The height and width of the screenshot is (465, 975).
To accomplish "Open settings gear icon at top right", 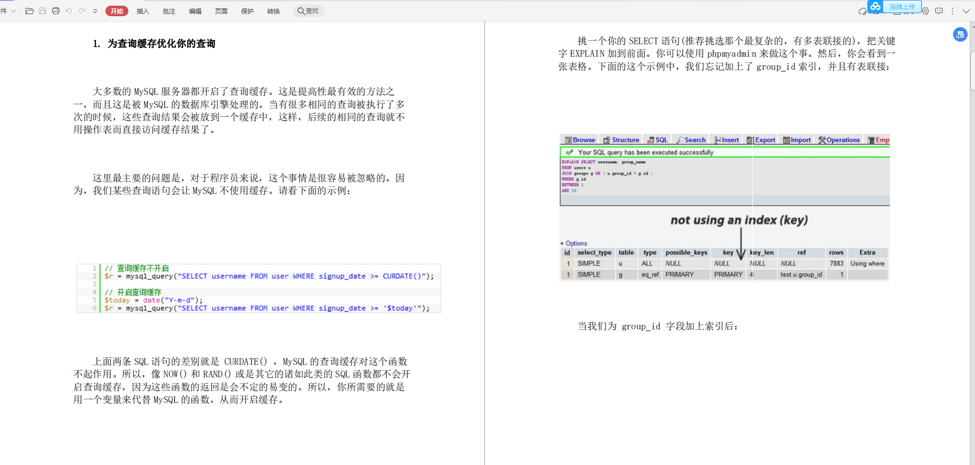I will click(925, 11).
